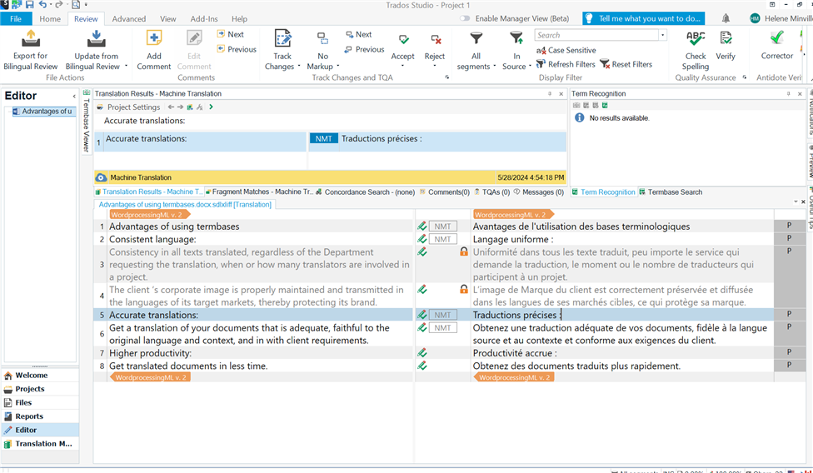Click the Print Preview quick access icon
The width and height of the screenshot is (813, 473).
click(76, 5)
